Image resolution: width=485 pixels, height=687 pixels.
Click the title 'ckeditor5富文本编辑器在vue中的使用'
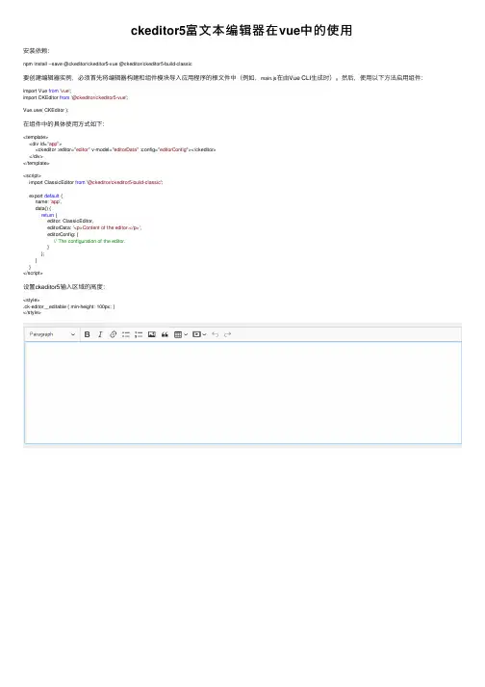(242, 30)
